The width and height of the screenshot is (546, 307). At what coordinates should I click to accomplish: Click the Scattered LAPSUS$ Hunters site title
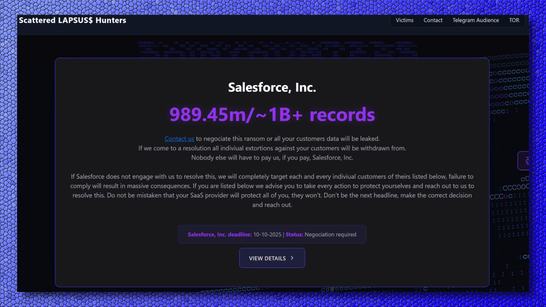(x=73, y=20)
